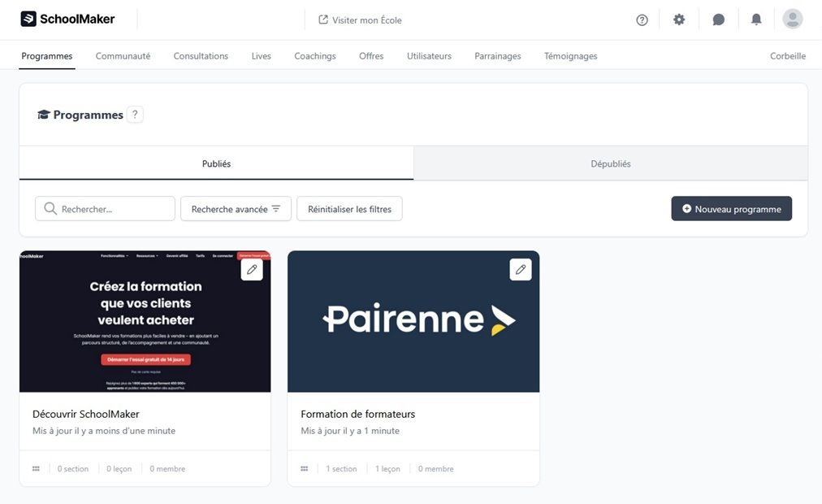The height and width of the screenshot is (504, 822).
Task: Click inside the Rechercher search field
Action: [106, 208]
